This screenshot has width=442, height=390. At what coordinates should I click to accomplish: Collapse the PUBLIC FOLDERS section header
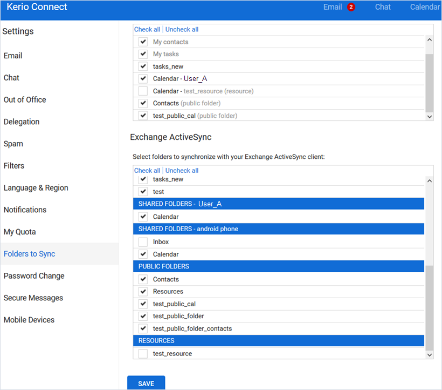tap(279, 266)
